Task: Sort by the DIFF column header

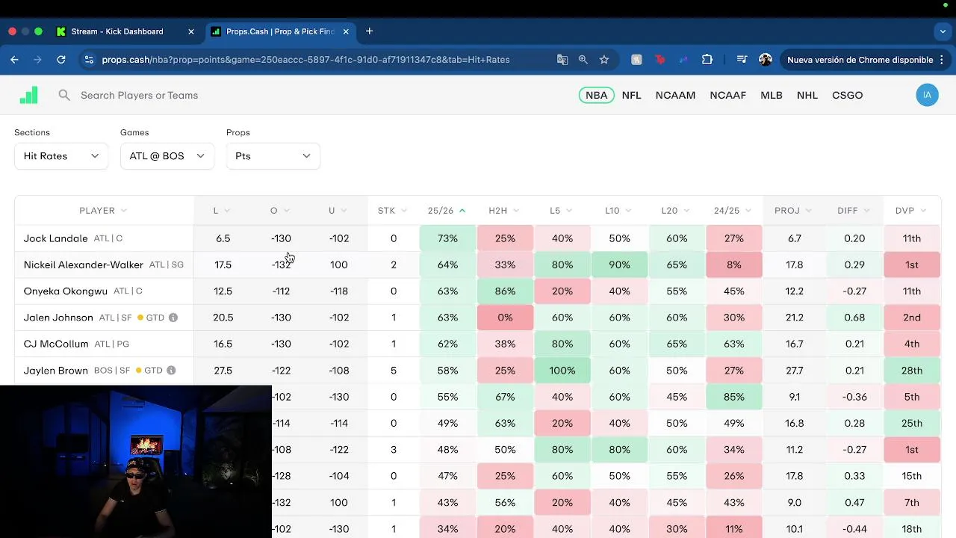Action: pyautogui.click(x=854, y=211)
